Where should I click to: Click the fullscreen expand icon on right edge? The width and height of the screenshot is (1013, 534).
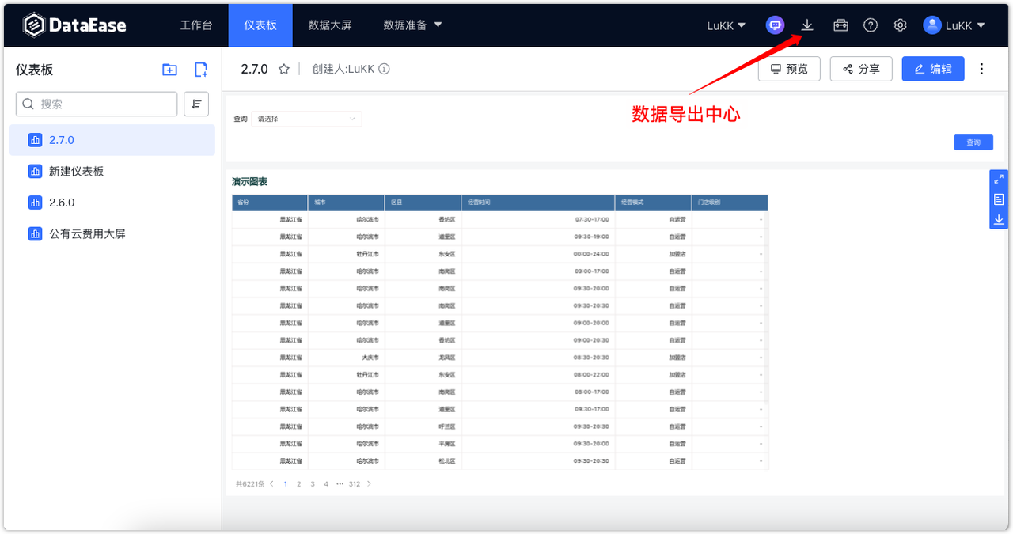click(x=998, y=179)
